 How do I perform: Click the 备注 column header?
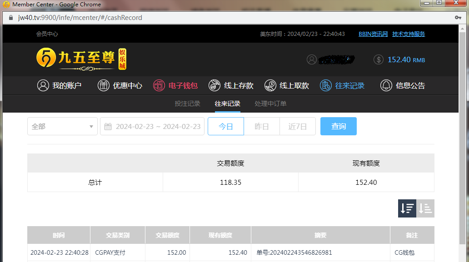[x=412, y=235]
